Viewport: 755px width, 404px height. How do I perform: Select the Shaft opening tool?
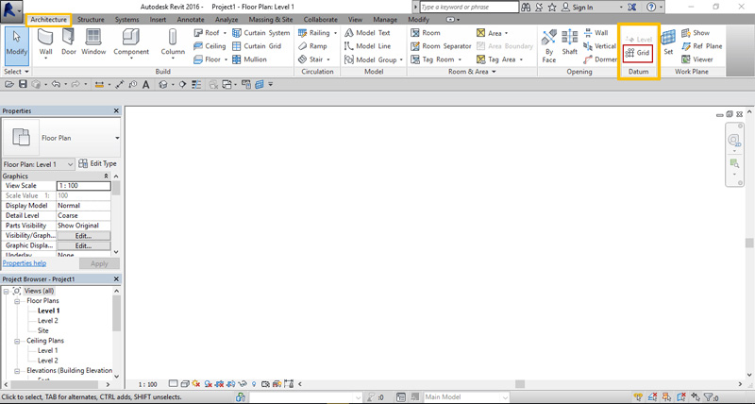(570, 42)
